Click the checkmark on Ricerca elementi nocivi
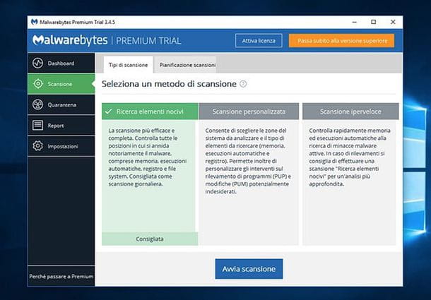The width and height of the screenshot is (431, 300). [109, 111]
